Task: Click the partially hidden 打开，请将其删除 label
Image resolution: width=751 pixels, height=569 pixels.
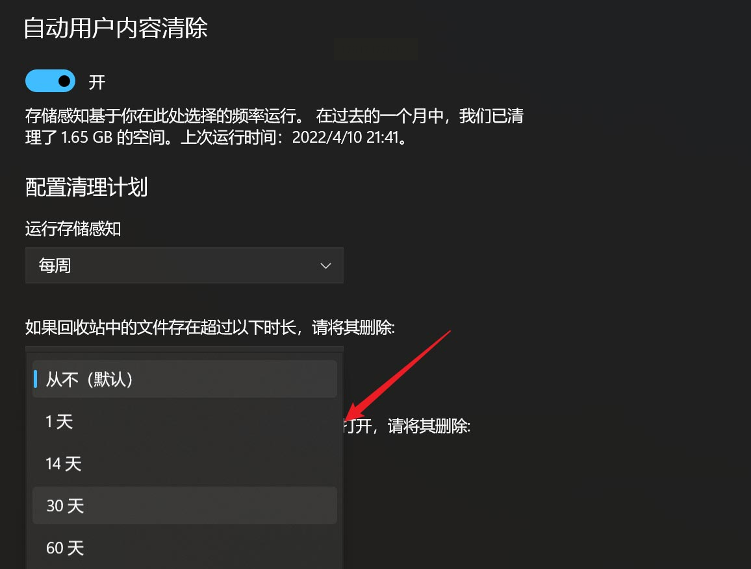Action: tap(407, 426)
